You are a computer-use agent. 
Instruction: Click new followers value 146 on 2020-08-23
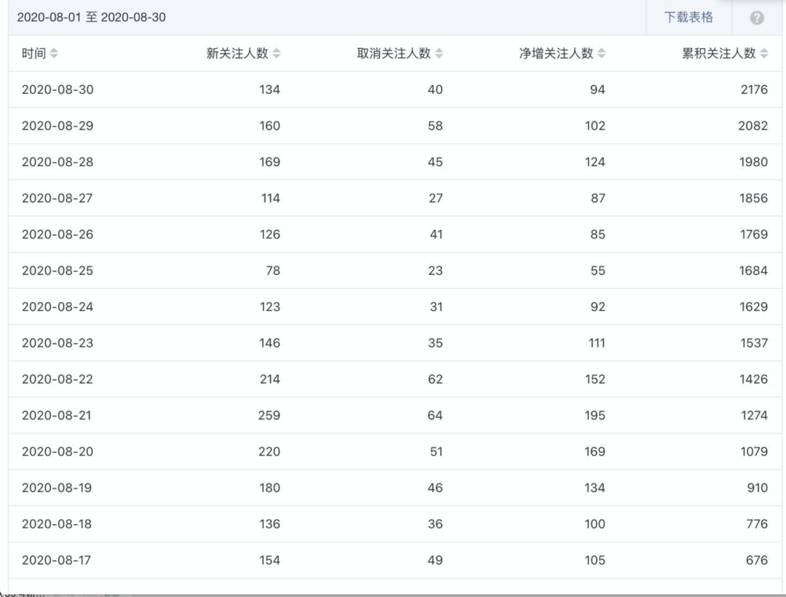click(x=269, y=343)
